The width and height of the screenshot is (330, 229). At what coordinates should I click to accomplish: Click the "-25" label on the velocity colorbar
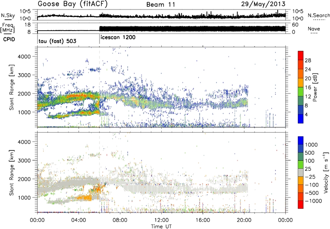coord(311,177)
